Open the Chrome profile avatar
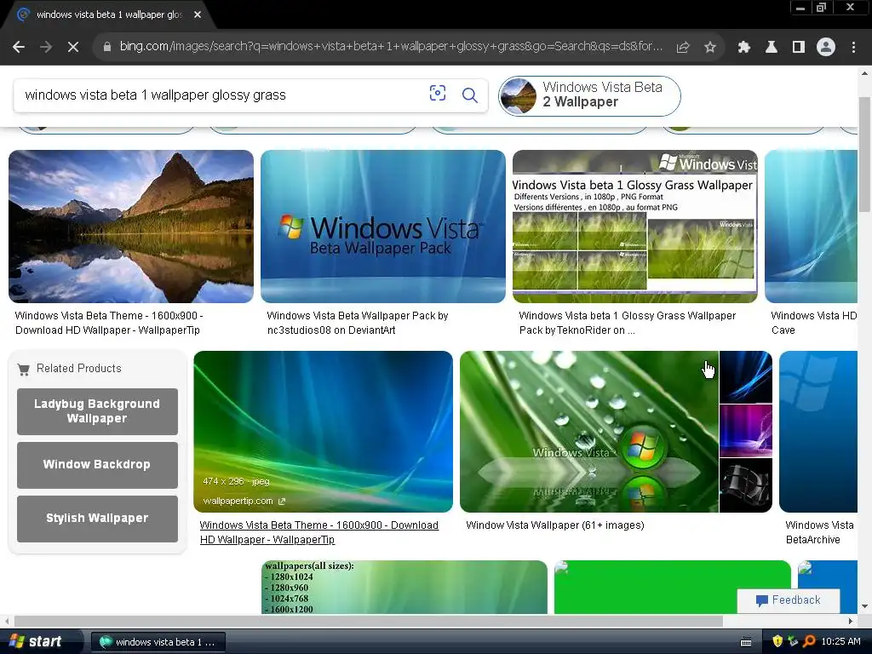This screenshot has height=654, width=872. [x=826, y=48]
